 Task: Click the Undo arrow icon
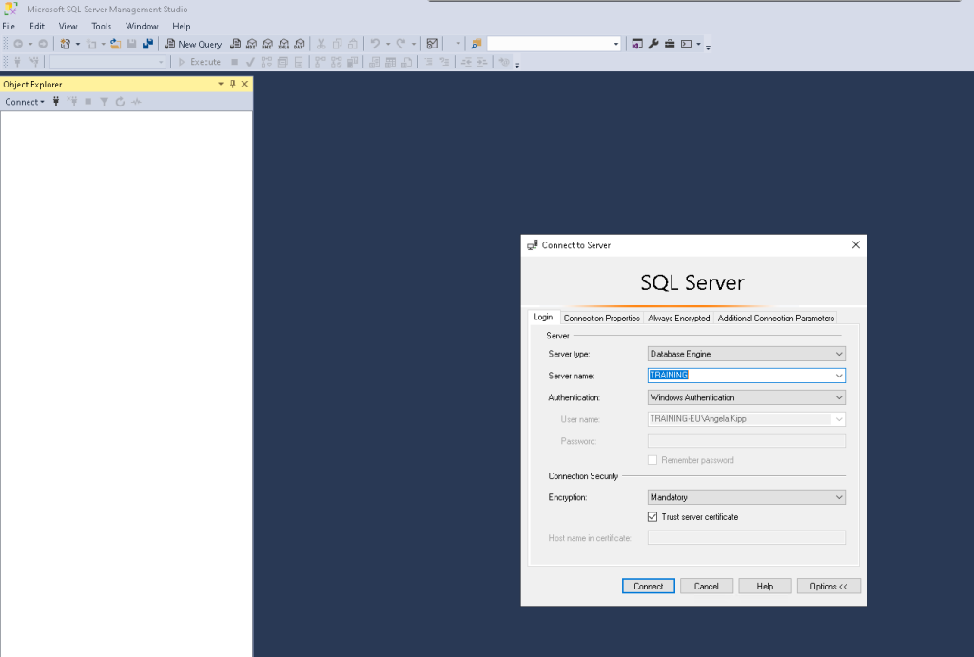coord(375,44)
